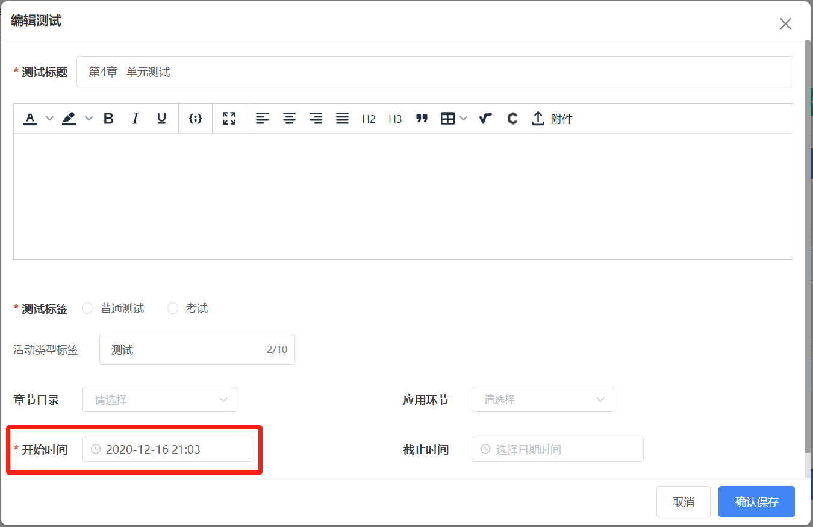Toggle bold formatting
The image size is (813, 527).
coord(108,119)
